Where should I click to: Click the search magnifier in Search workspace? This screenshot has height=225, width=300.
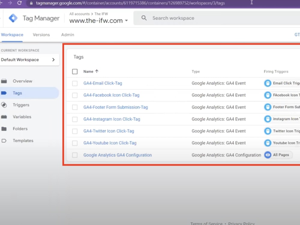click(x=144, y=18)
